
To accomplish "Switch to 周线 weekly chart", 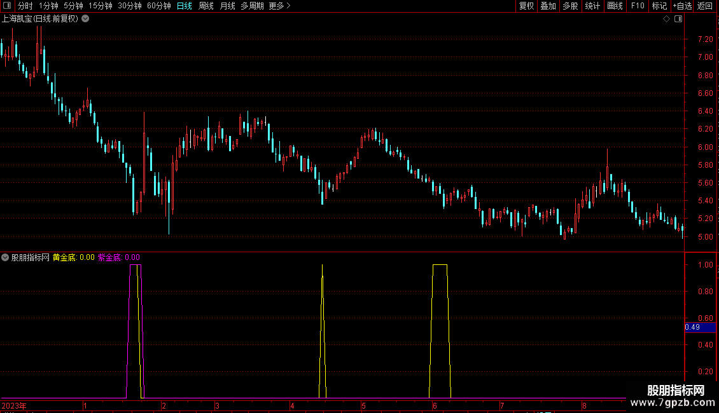I will 206,6.
